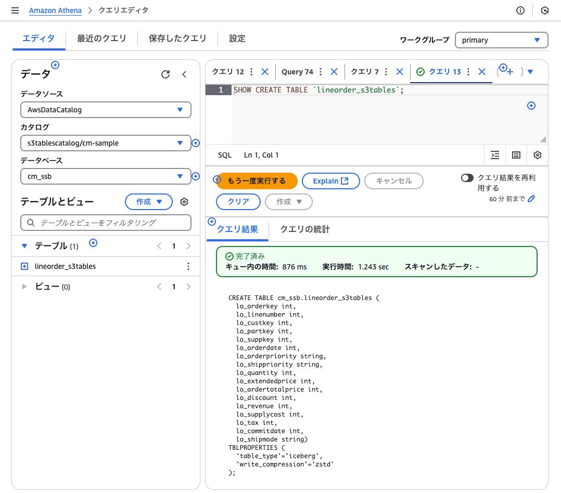This screenshot has width=561, height=493.
Task: Open options menu for クエリ 12 tab
Action: point(251,72)
